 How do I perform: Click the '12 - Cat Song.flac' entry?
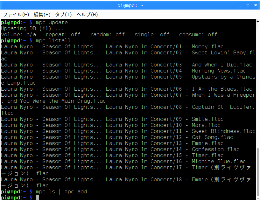pos(204,137)
